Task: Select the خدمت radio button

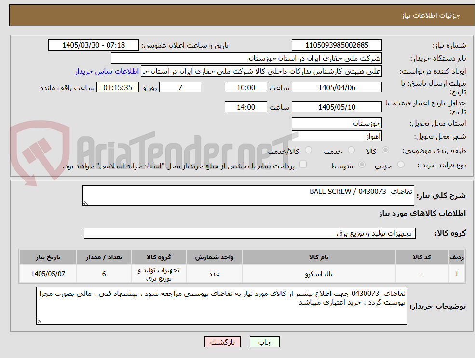Action: [352, 150]
